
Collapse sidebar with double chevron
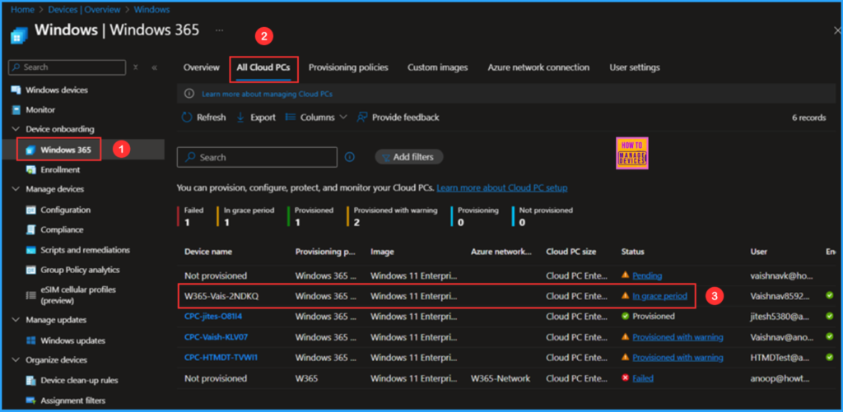tap(154, 67)
